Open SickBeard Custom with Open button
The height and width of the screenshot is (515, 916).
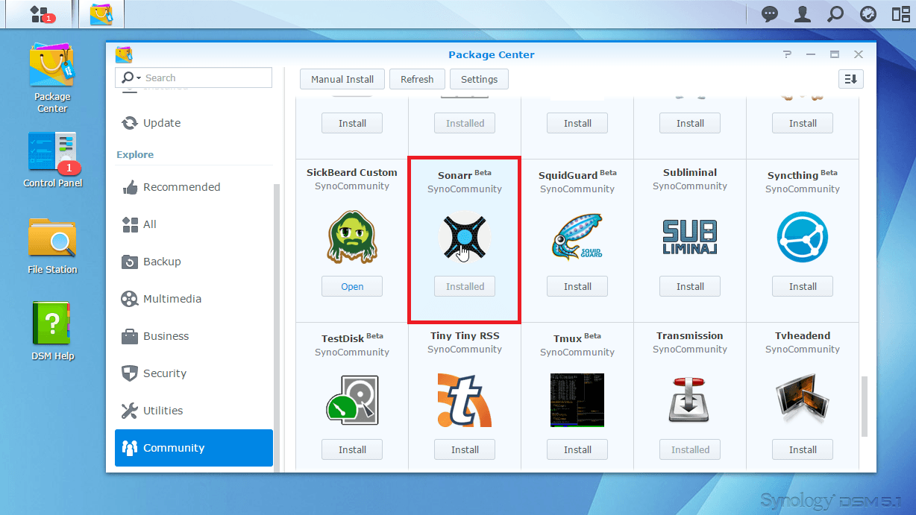[352, 286]
